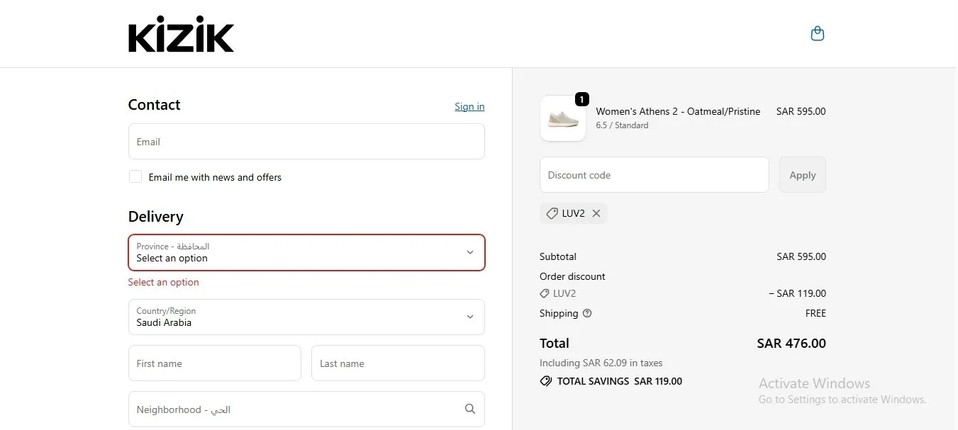Viewport: 958px width, 430px height.
Task: Focus the First name field
Action: click(215, 363)
